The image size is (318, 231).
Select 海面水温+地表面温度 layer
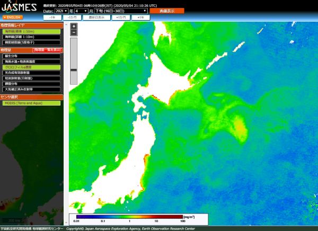pyautogui.click(x=31, y=61)
